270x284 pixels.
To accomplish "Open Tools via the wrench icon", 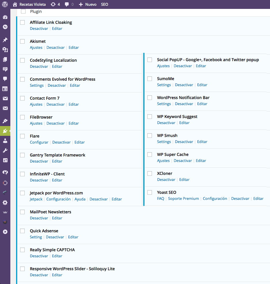I will pyautogui.click(x=5, y=150).
